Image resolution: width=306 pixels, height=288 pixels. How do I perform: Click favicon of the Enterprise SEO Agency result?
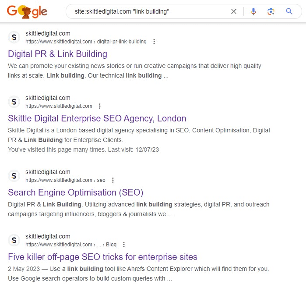pyautogui.click(x=14, y=102)
